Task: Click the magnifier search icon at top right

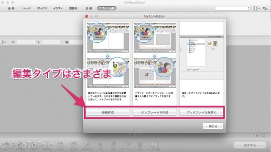Action: click(265, 8)
